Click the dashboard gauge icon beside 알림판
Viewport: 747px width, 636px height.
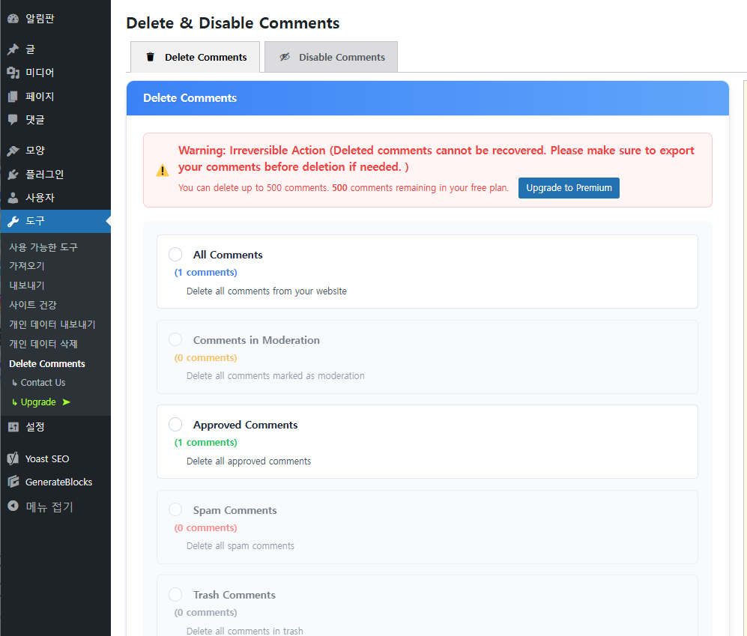[13, 19]
